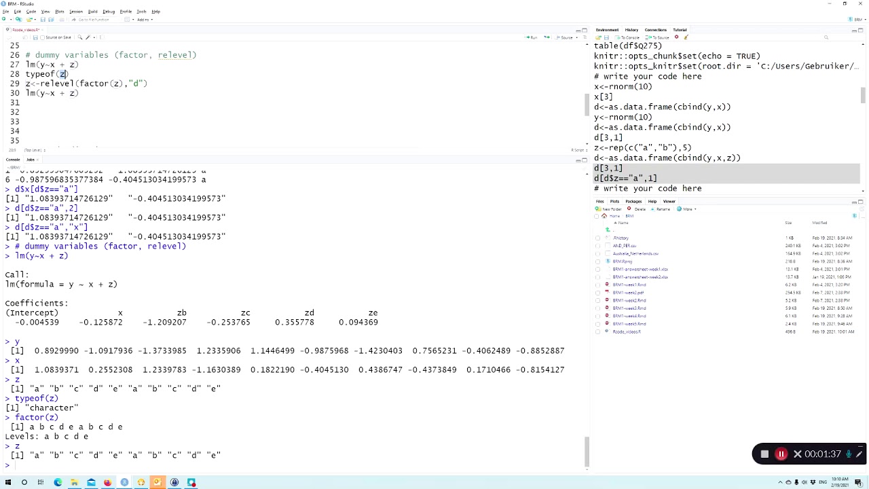Click the Open File folder icon in main toolbar
The width and height of the screenshot is (869, 489).
point(29,20)
